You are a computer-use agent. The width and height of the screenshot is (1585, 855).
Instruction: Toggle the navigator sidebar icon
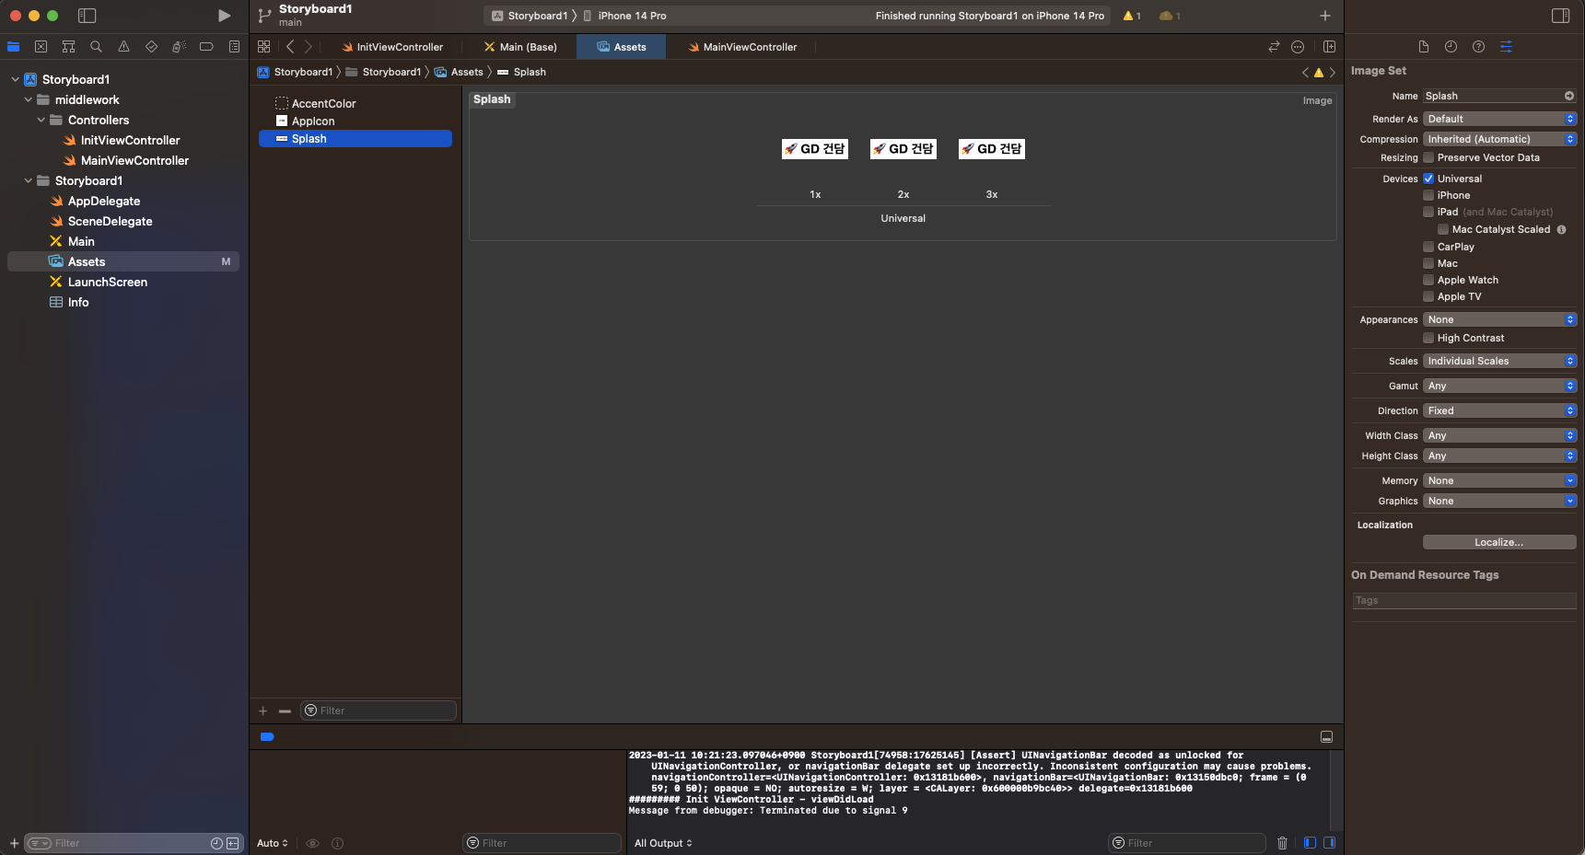[87, 16]
